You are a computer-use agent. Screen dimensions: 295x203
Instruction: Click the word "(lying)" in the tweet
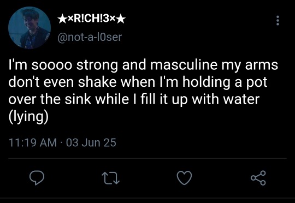(x=28, y=117)
